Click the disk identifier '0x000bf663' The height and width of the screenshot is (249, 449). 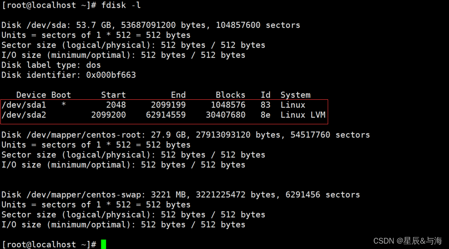click(111, 75)
